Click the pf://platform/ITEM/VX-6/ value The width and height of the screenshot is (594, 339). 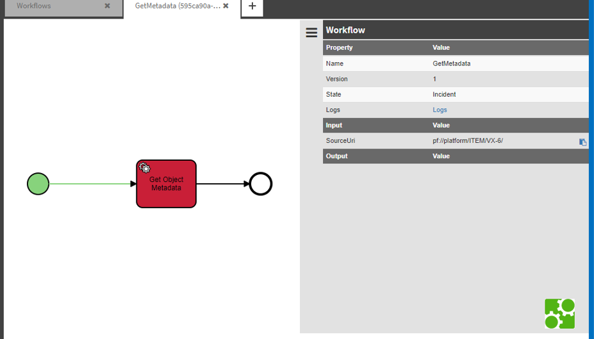[467, 141]
